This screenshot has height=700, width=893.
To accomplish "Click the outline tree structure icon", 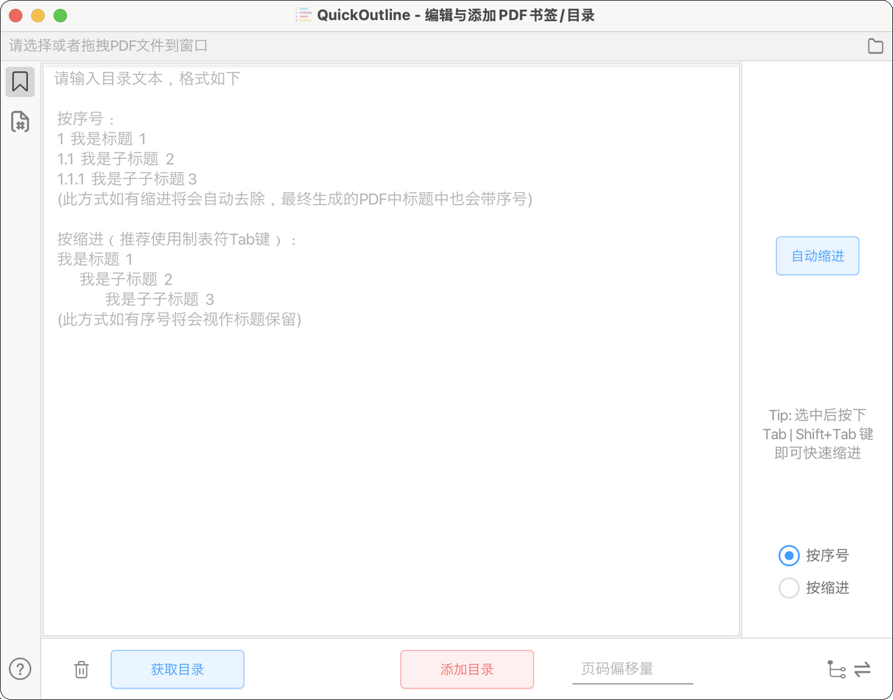I will [x=837, y=670].
